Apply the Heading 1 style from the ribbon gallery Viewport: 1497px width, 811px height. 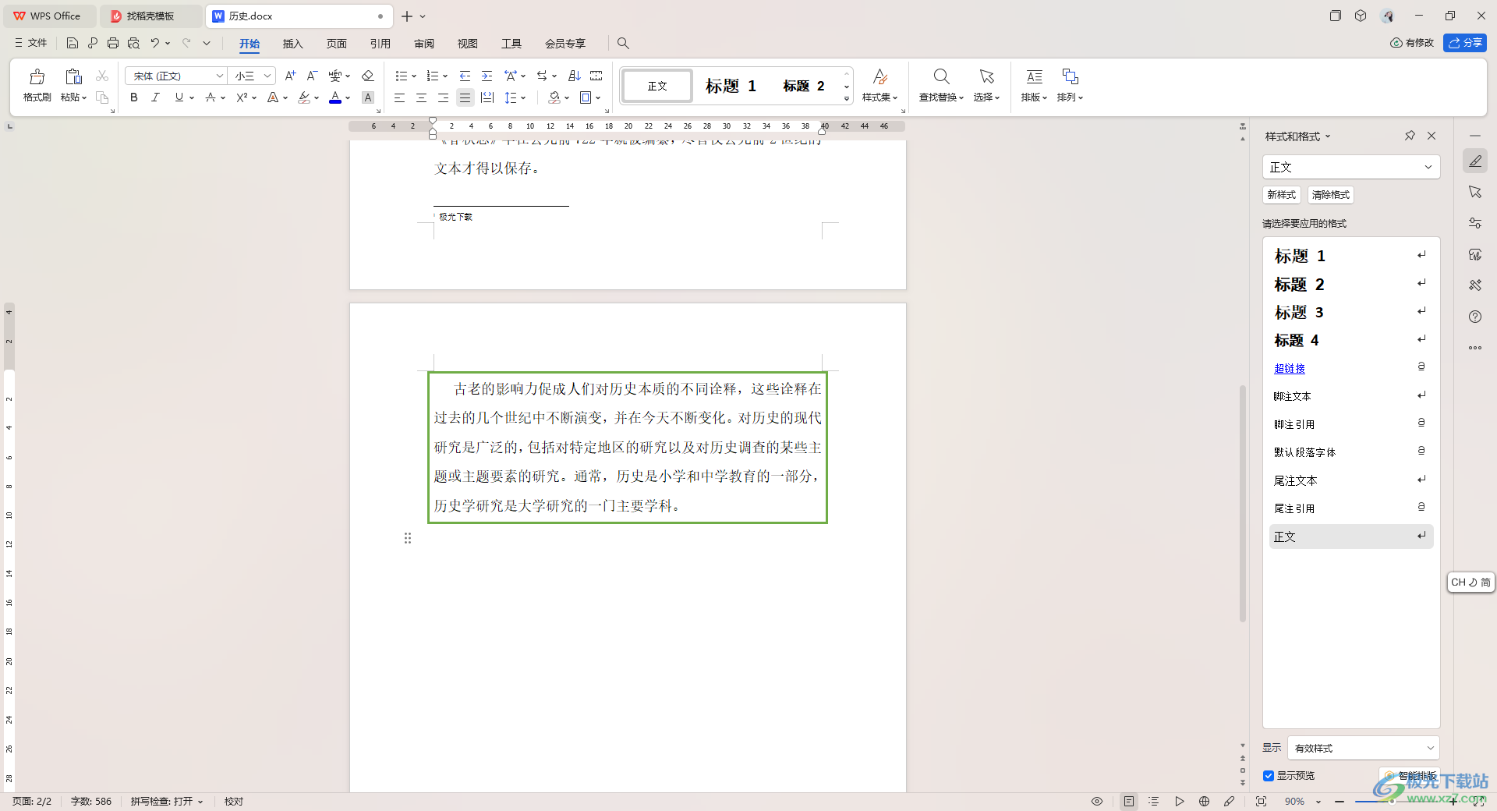point(731,86)
